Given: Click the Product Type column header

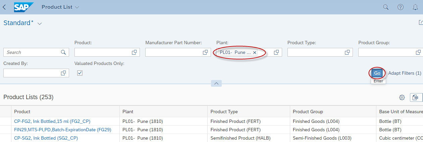Looking at the screenshot, I should point(224,112).
